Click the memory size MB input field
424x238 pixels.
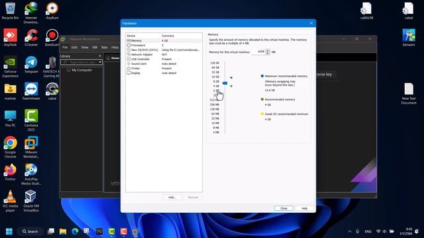pos(259,52)
